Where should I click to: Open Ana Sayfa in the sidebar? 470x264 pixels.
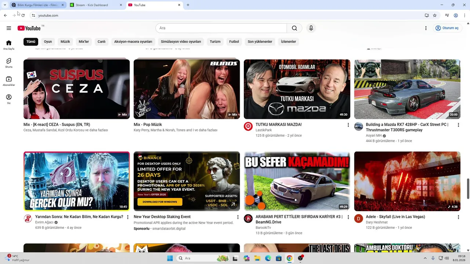point(9,45)
